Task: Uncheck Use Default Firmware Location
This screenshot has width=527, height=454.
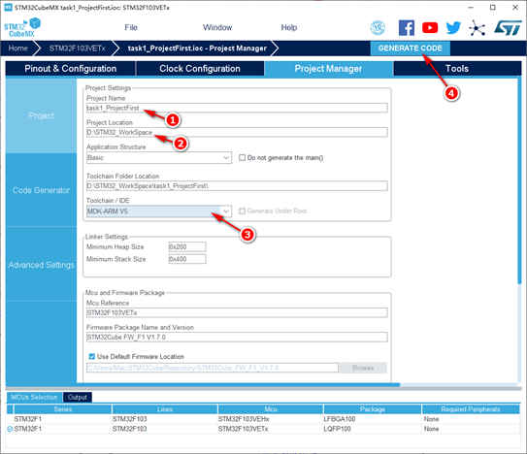Action: [92, 357]
